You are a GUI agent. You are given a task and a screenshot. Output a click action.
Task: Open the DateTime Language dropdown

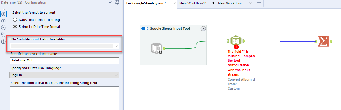pos(64,75)
